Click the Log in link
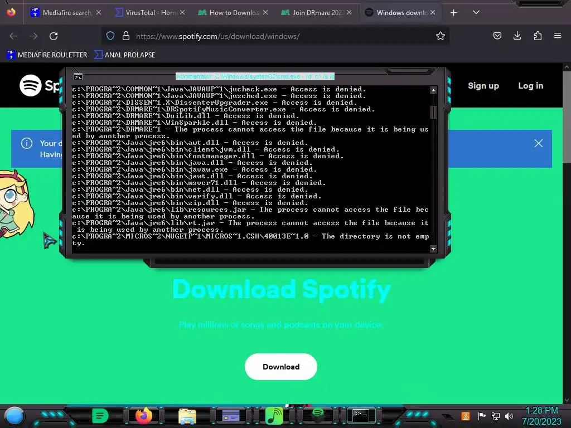The width and height of the screenshot is (571, 428). (531, 85)
